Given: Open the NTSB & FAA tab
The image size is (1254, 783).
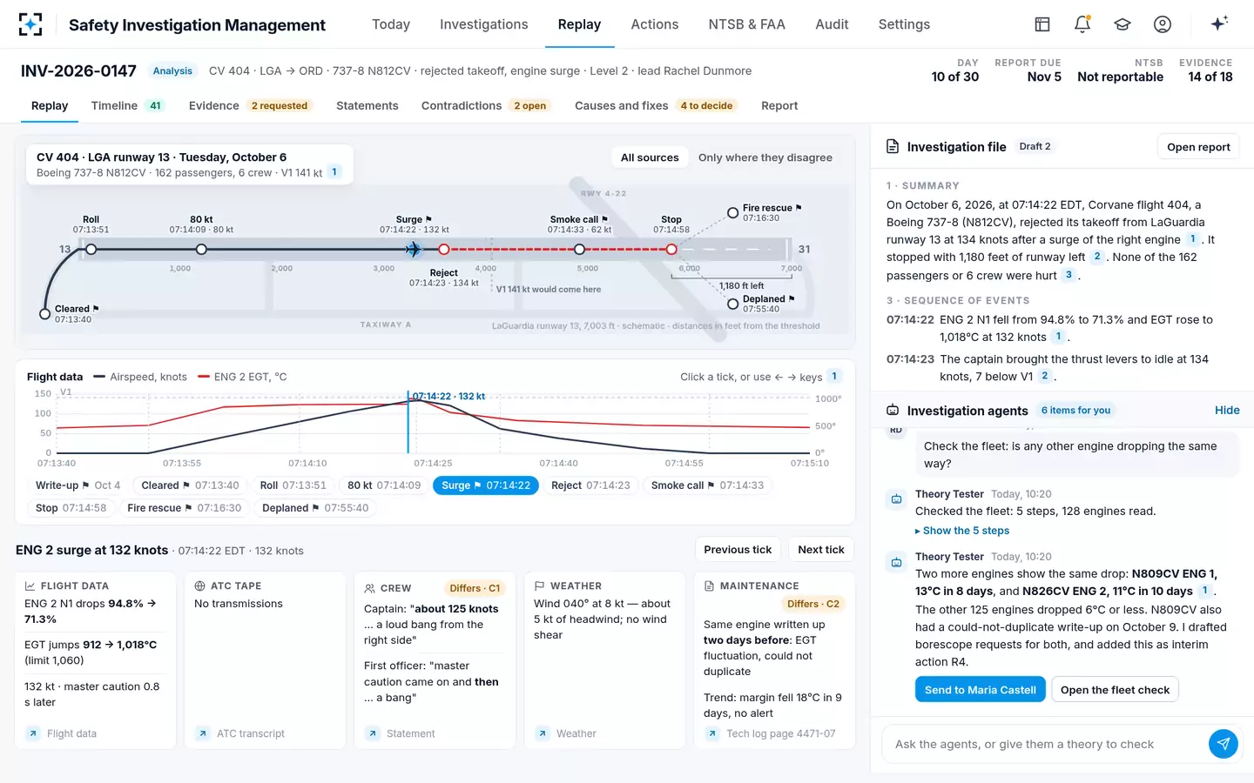Looking at the screenshot, I should point(746,24).
